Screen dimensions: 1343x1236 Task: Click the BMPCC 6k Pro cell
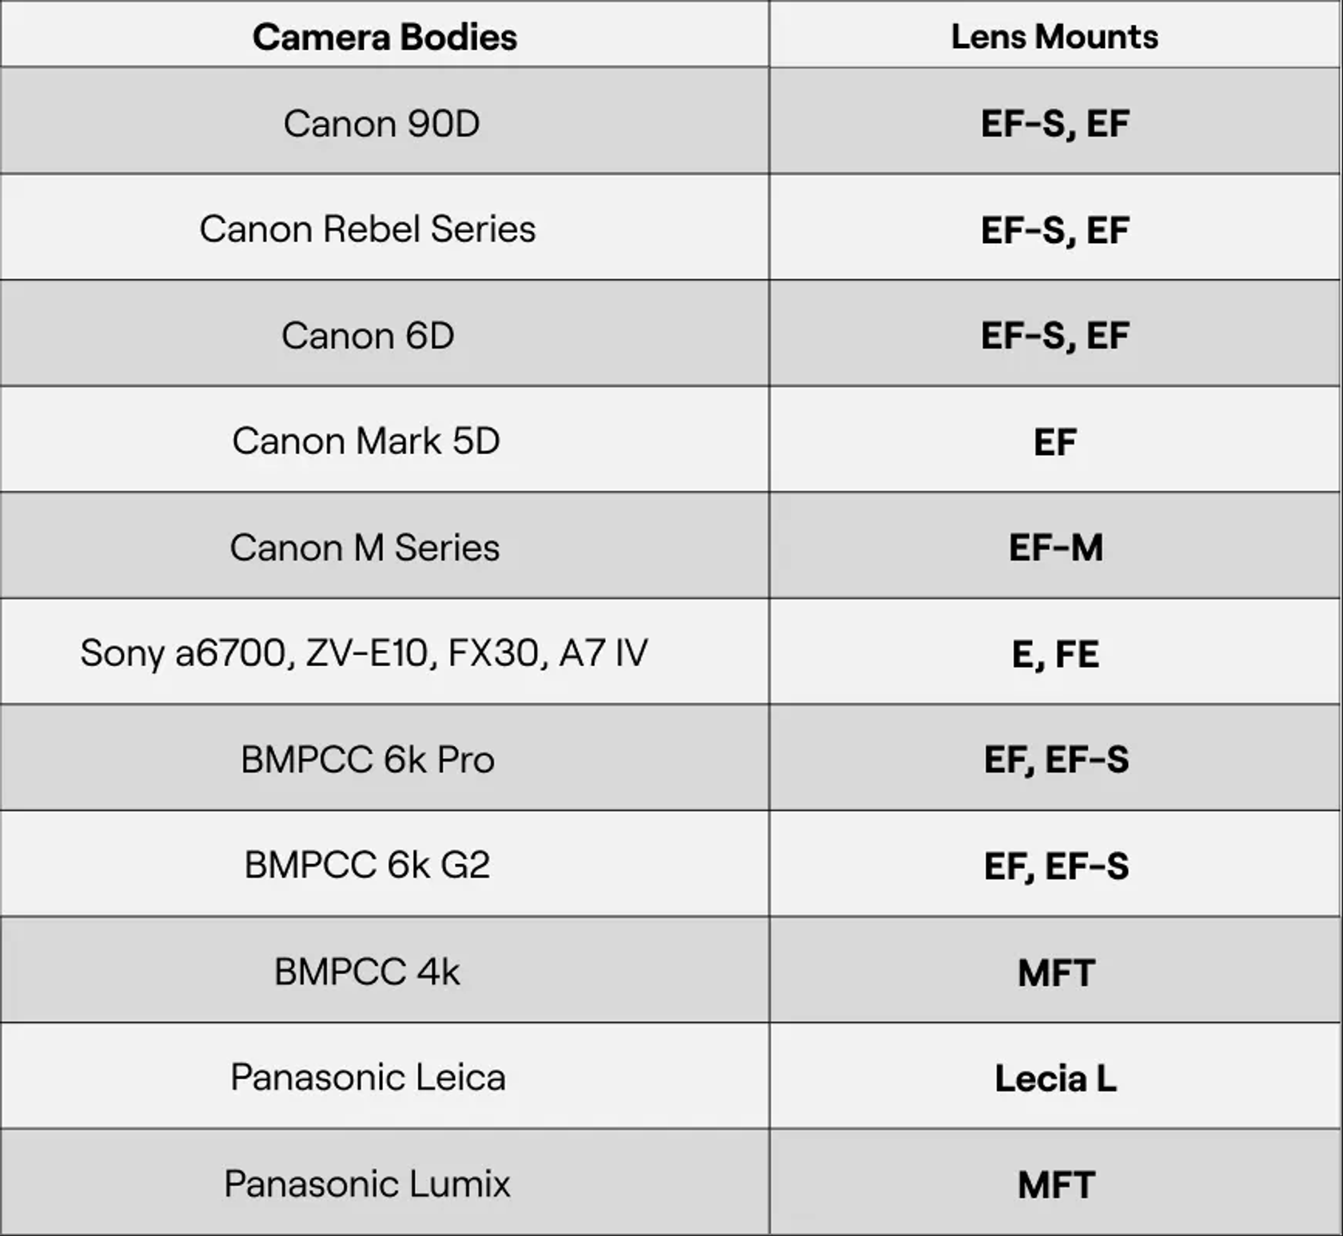click(x=367, y=760)
